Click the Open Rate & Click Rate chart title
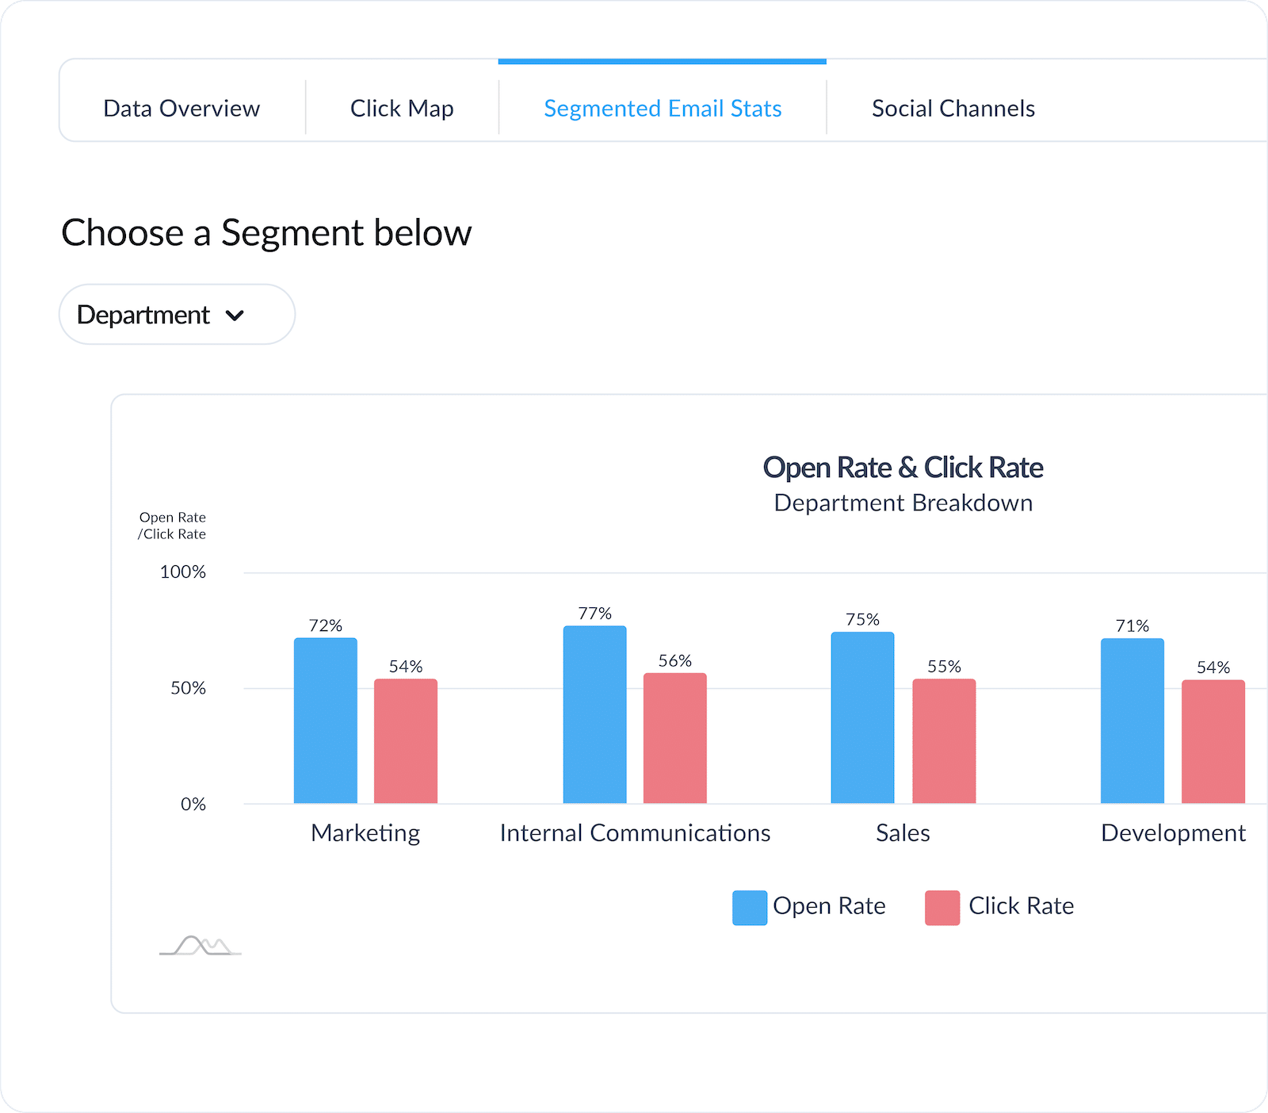The width and height of the screenshot is (1268, 1113). coord(903,467)
